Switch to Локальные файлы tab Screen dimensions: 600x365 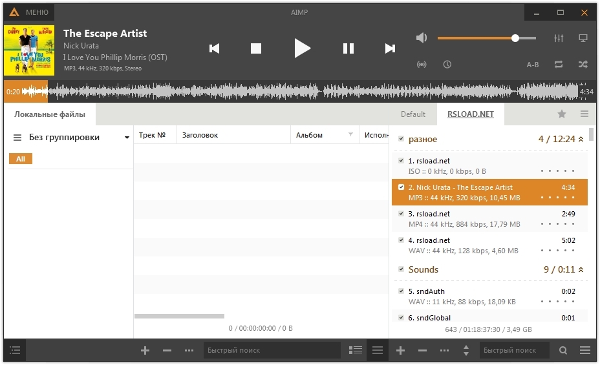click(x=50, y=114)
